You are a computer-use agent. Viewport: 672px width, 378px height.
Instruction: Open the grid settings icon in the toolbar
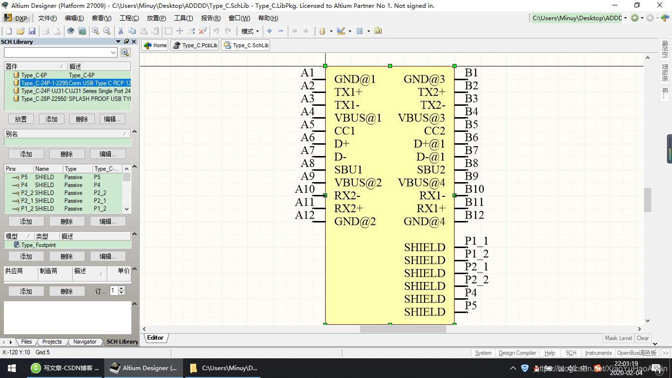[x=360, y=31]
